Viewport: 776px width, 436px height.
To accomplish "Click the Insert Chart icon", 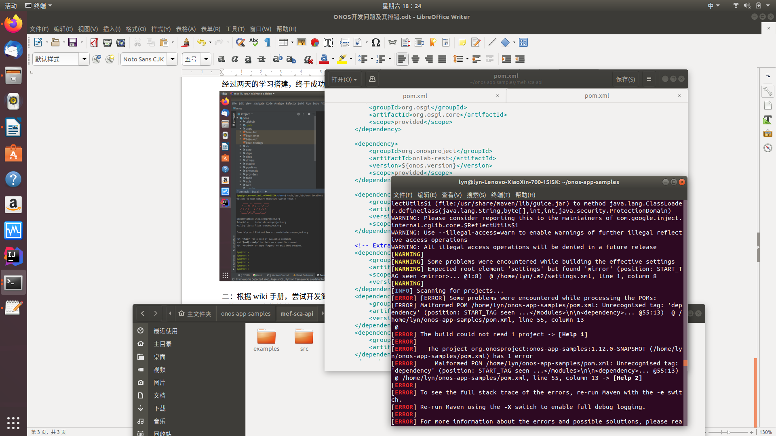I will click(315, 42).
